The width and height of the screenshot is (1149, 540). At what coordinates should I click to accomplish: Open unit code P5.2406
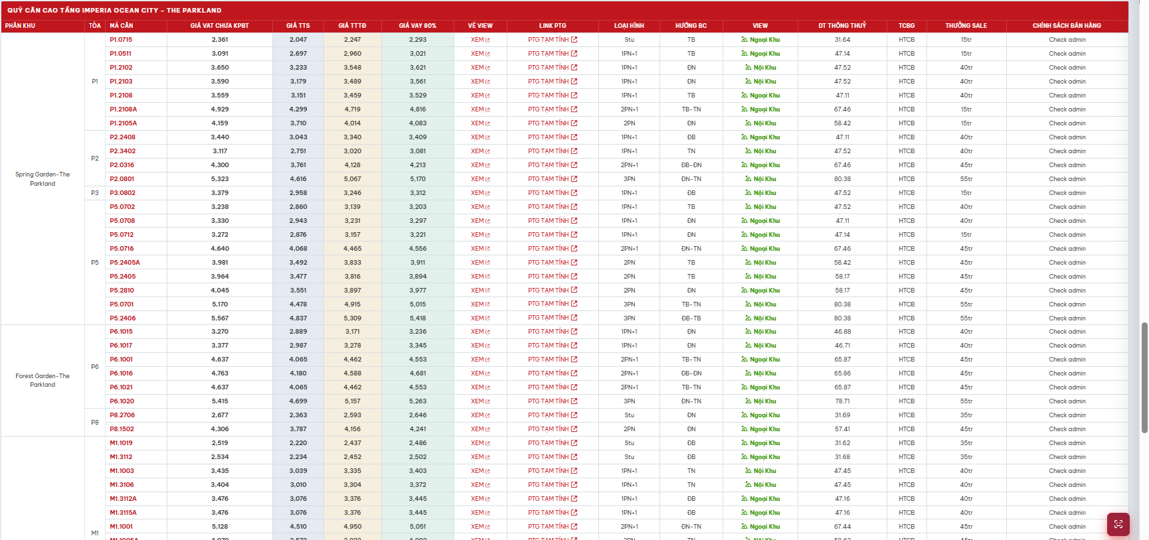(123, 318)
